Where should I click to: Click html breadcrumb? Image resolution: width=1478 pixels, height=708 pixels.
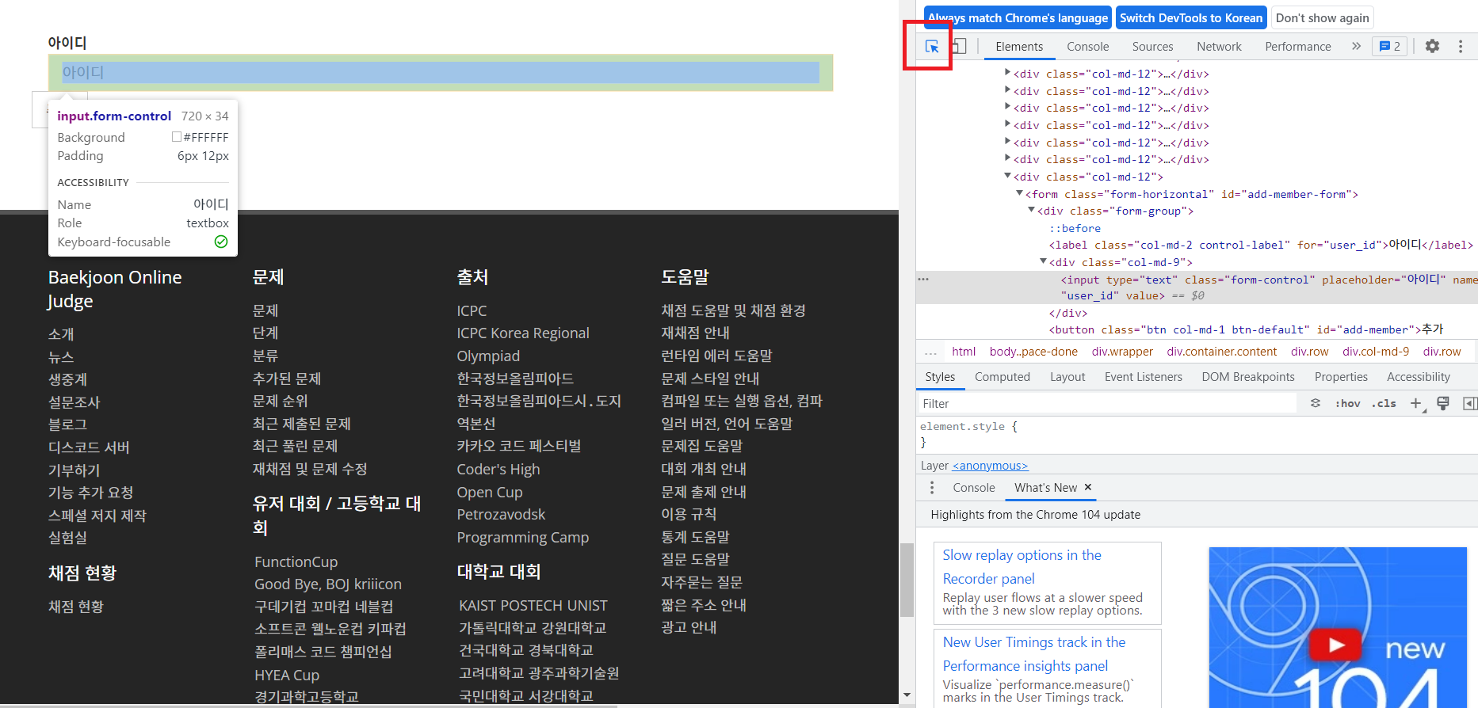964,352
